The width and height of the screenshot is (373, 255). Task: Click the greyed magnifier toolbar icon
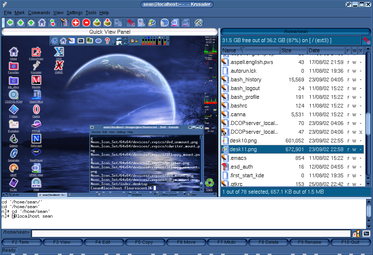[x=118, y=23]
